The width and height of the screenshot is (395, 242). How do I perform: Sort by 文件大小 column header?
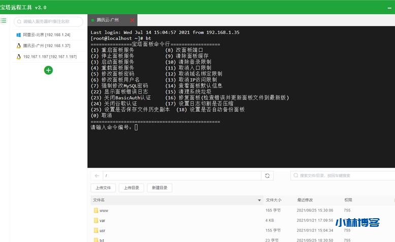[274, 200]
